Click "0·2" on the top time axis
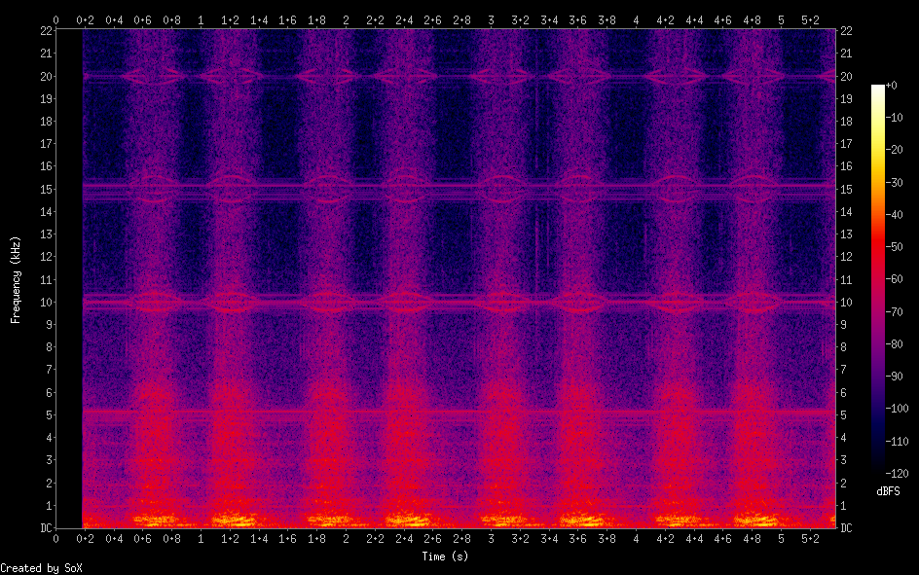The height and width of the screenshot is (575, 919). click(85, 20)
